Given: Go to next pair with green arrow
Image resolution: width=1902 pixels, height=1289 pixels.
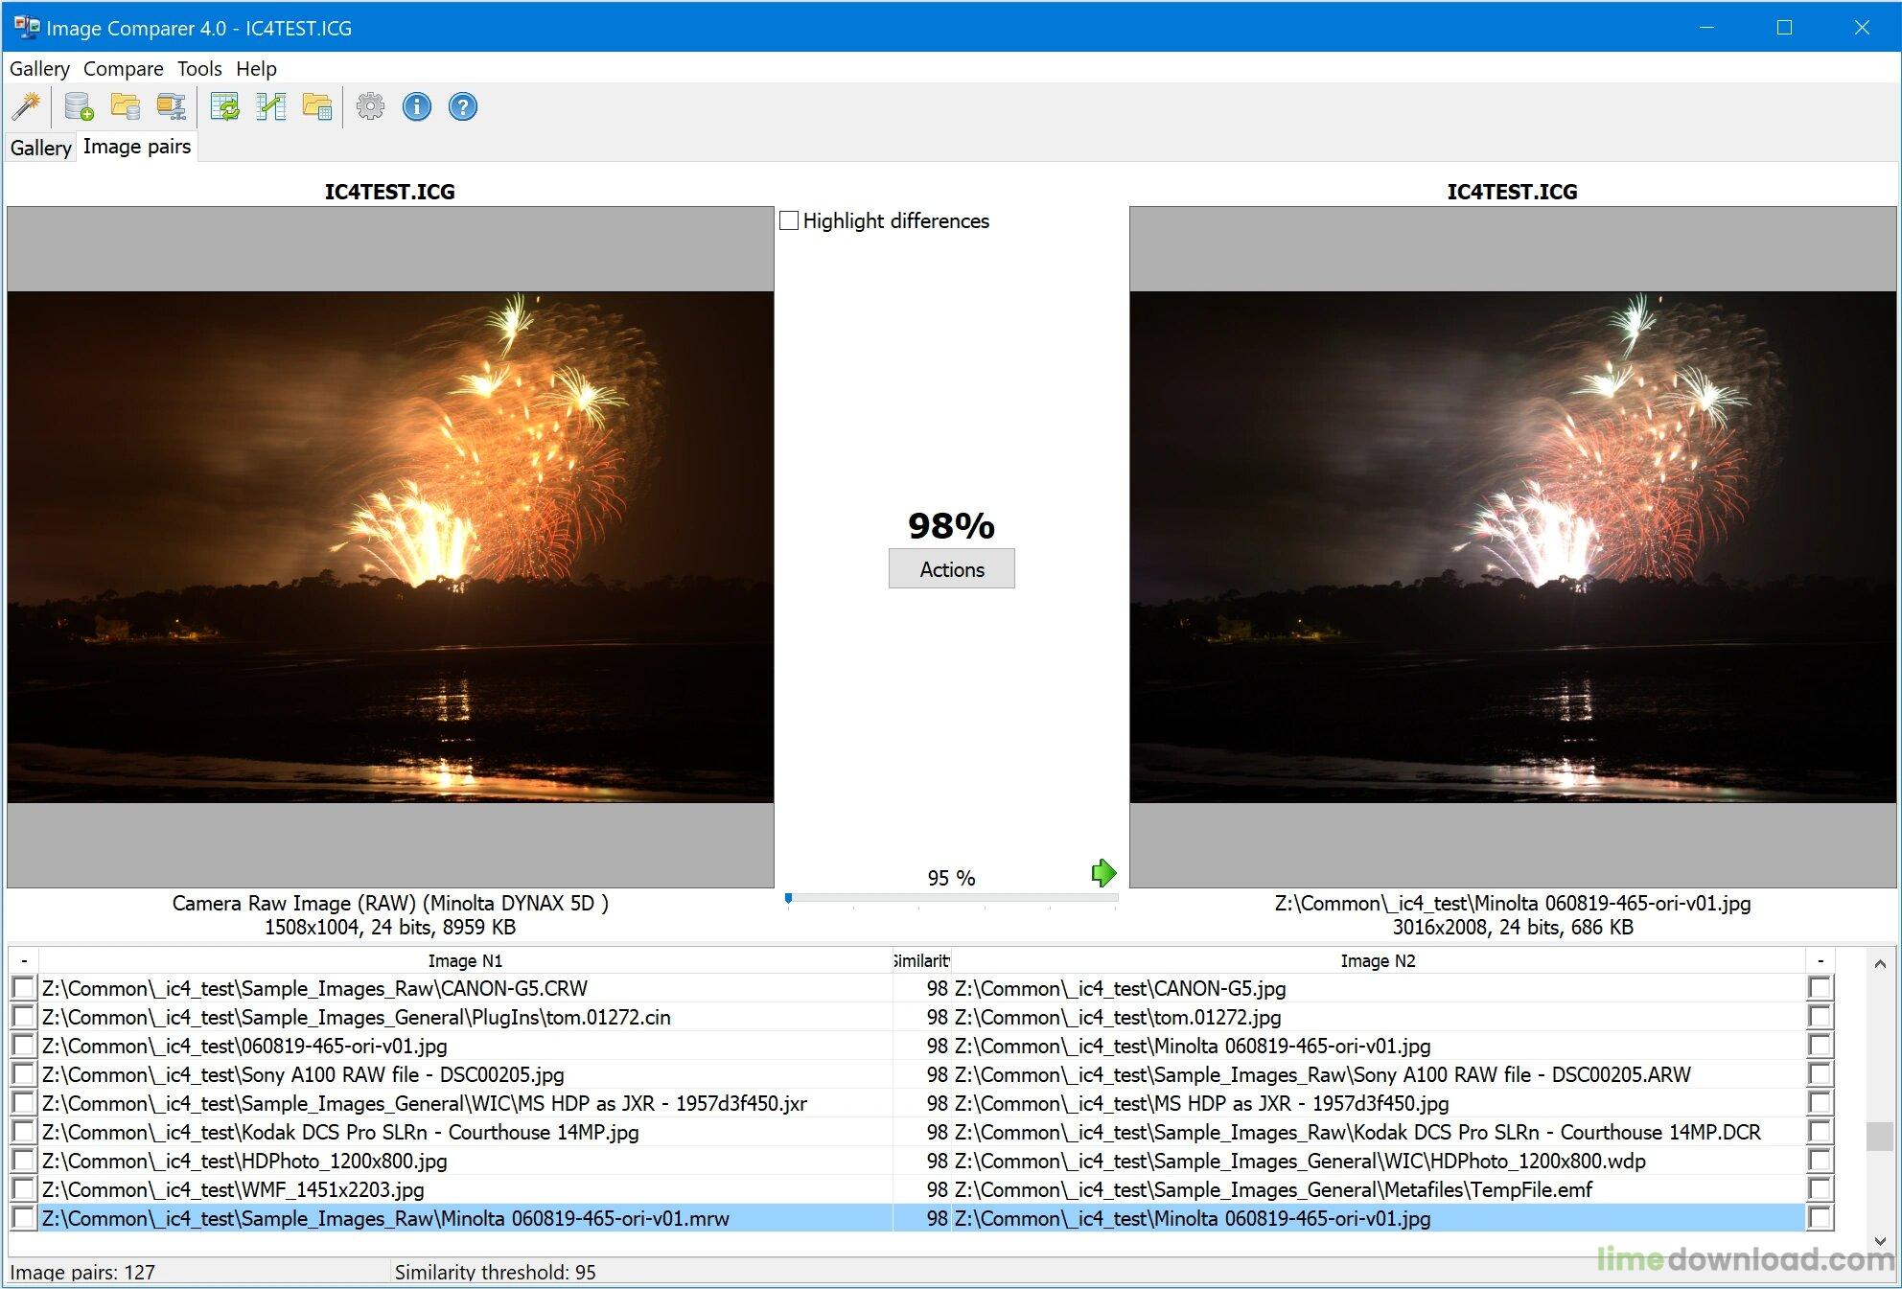Looking at the screenshot, I should (x=1103, y=872).
